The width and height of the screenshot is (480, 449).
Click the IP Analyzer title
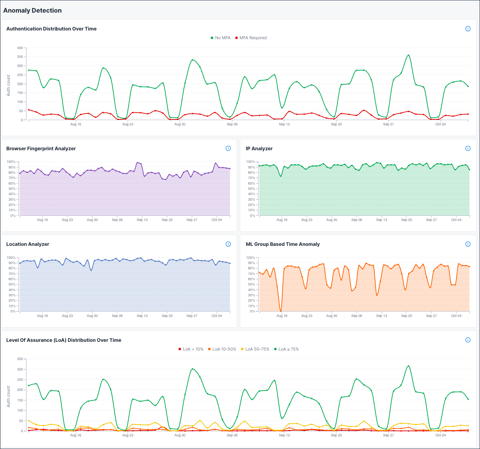(259, 148)
